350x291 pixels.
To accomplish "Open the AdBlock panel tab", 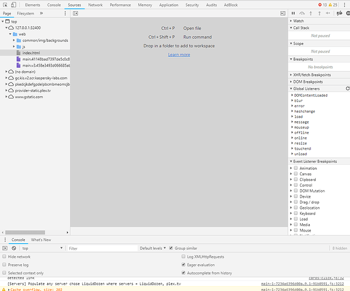I will (231, 5).
